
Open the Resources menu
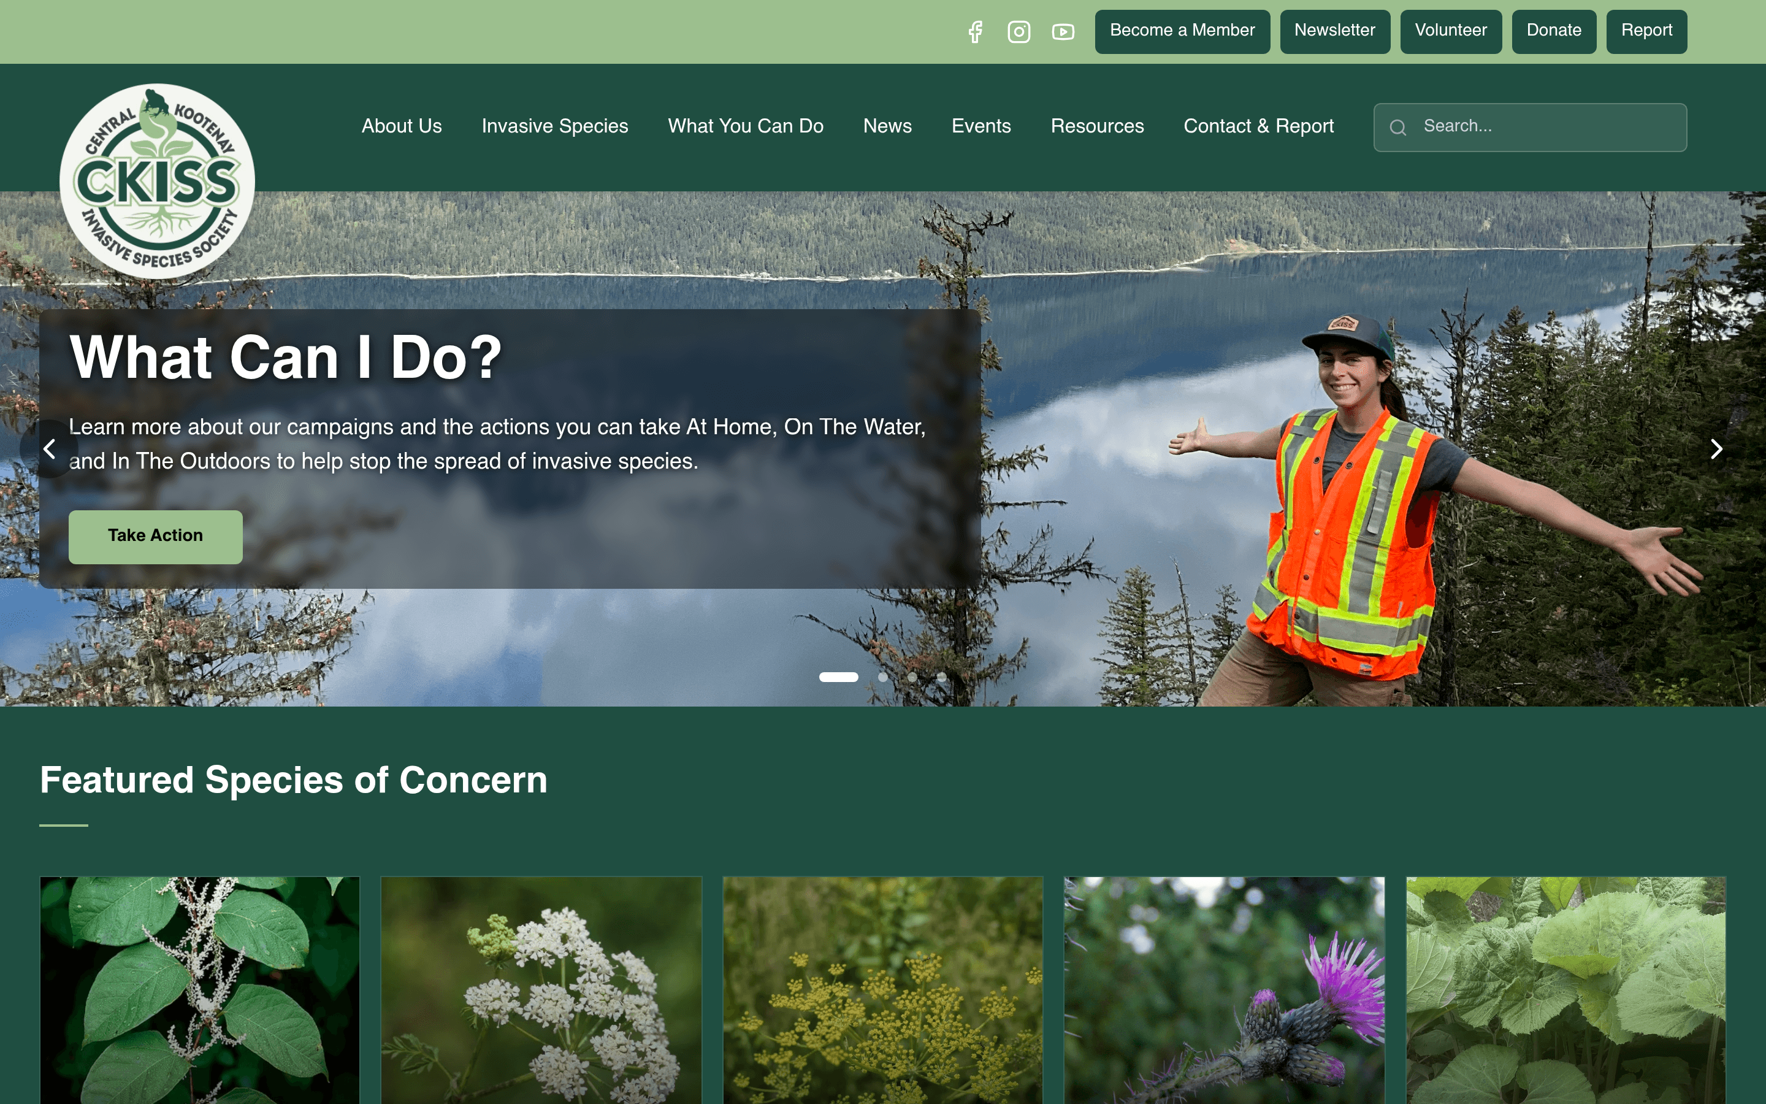click(x=1097, y=126)
